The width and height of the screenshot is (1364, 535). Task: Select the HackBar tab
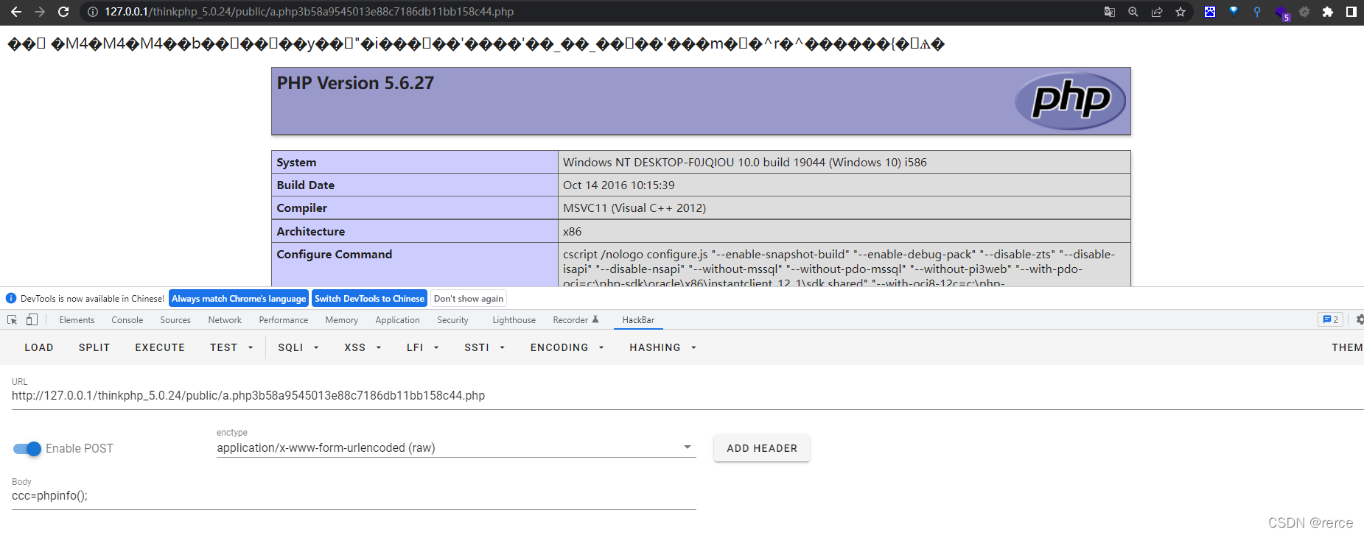(x=638, y=320)
